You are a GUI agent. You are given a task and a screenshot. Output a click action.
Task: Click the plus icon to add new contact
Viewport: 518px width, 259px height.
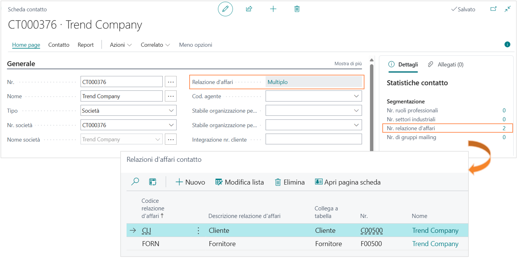click(x=273, y=9)
